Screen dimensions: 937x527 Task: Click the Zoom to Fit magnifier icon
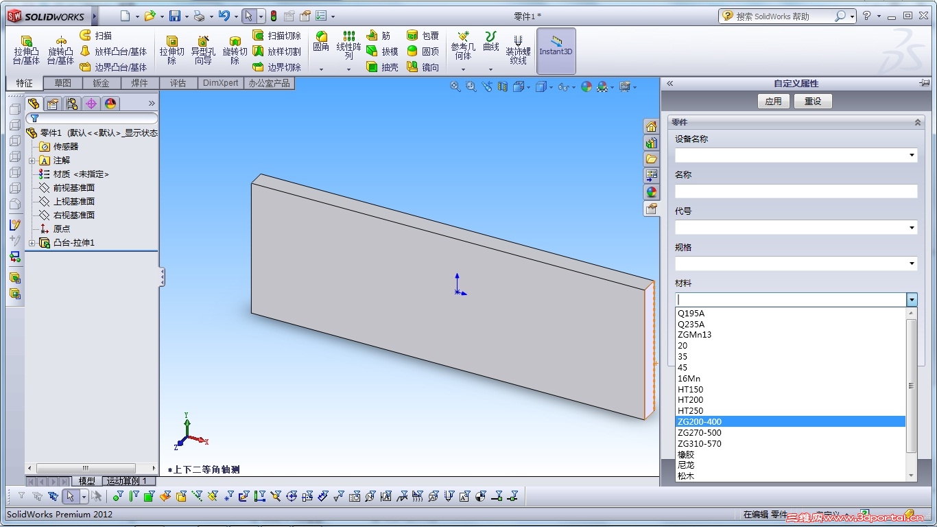455,86
